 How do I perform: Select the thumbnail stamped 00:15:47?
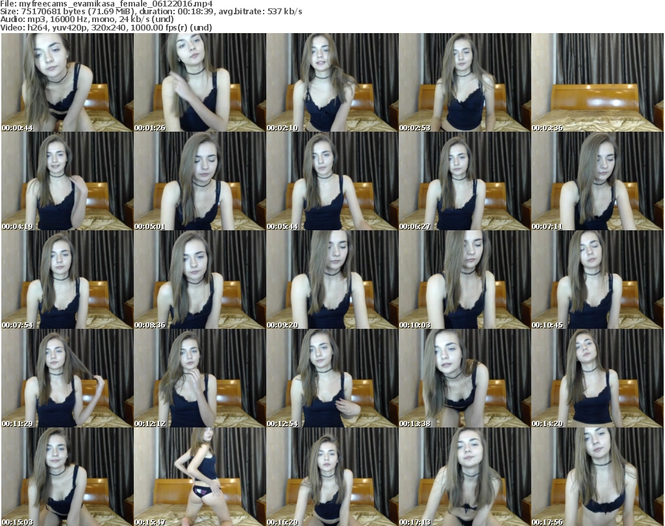(200, 477)
